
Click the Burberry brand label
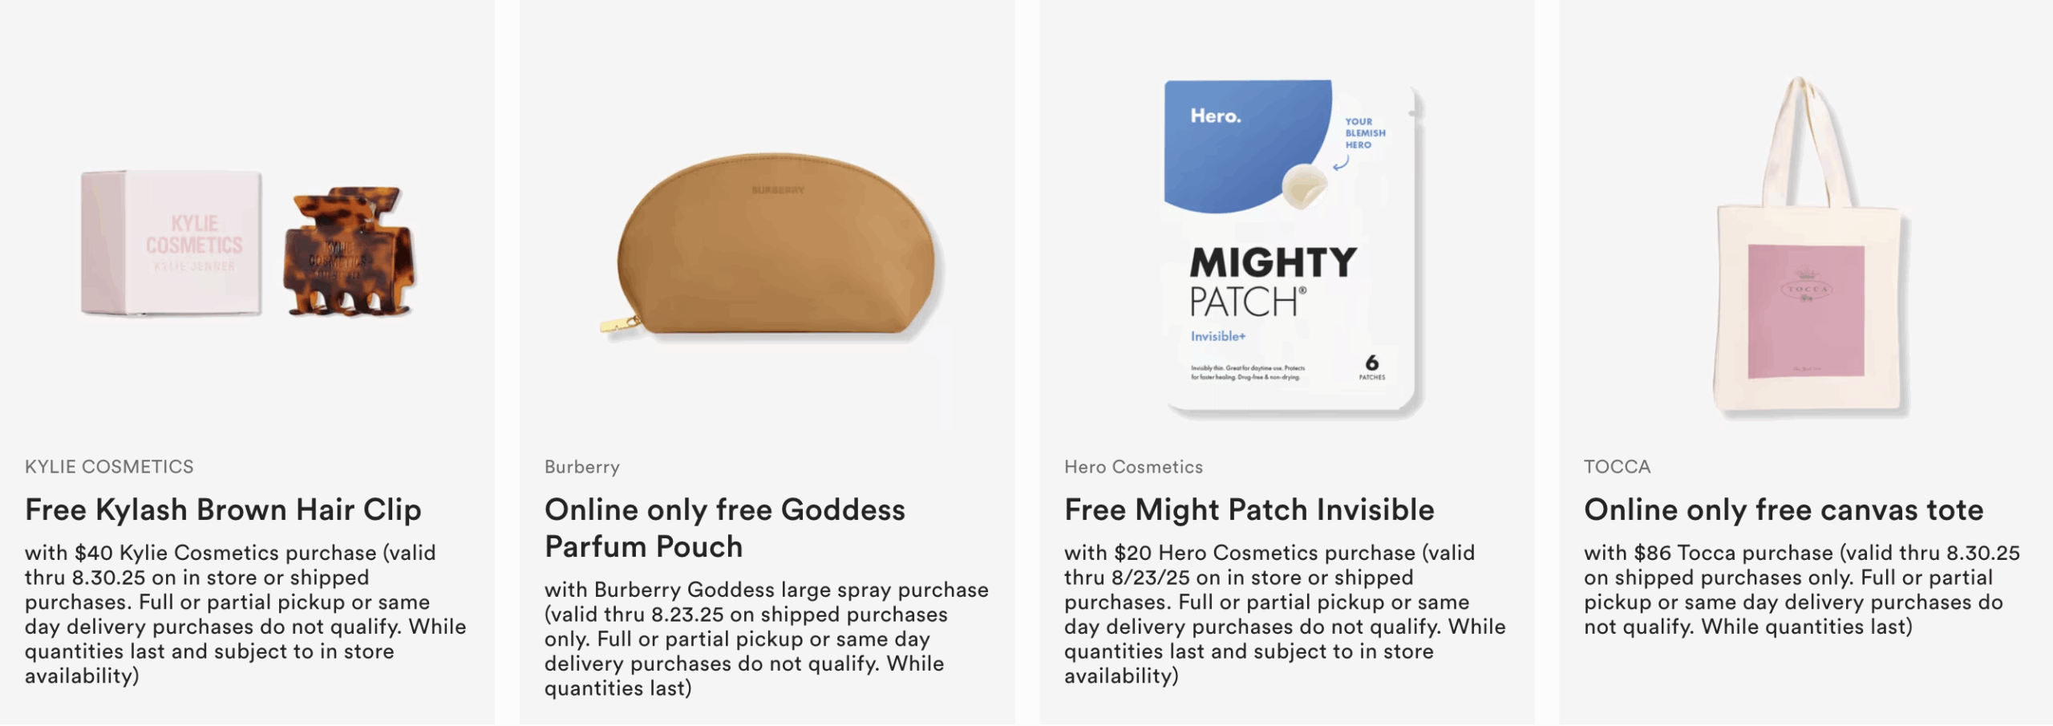tap(581, 467)
